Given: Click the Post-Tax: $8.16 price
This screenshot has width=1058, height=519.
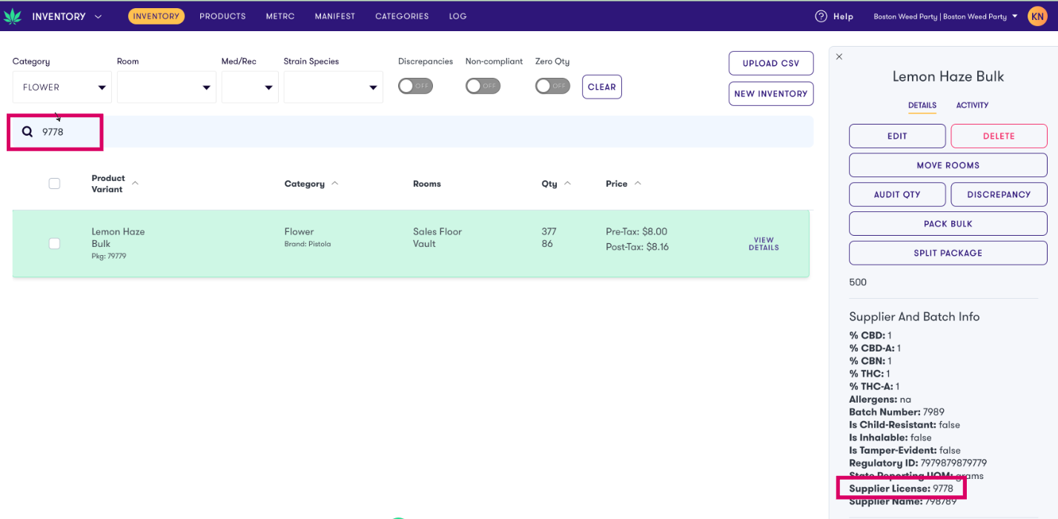Looking at the screenshot, I should pos(637,247).
